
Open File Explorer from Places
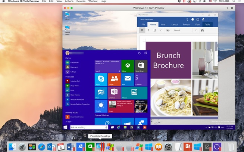(x=72, y=62)
